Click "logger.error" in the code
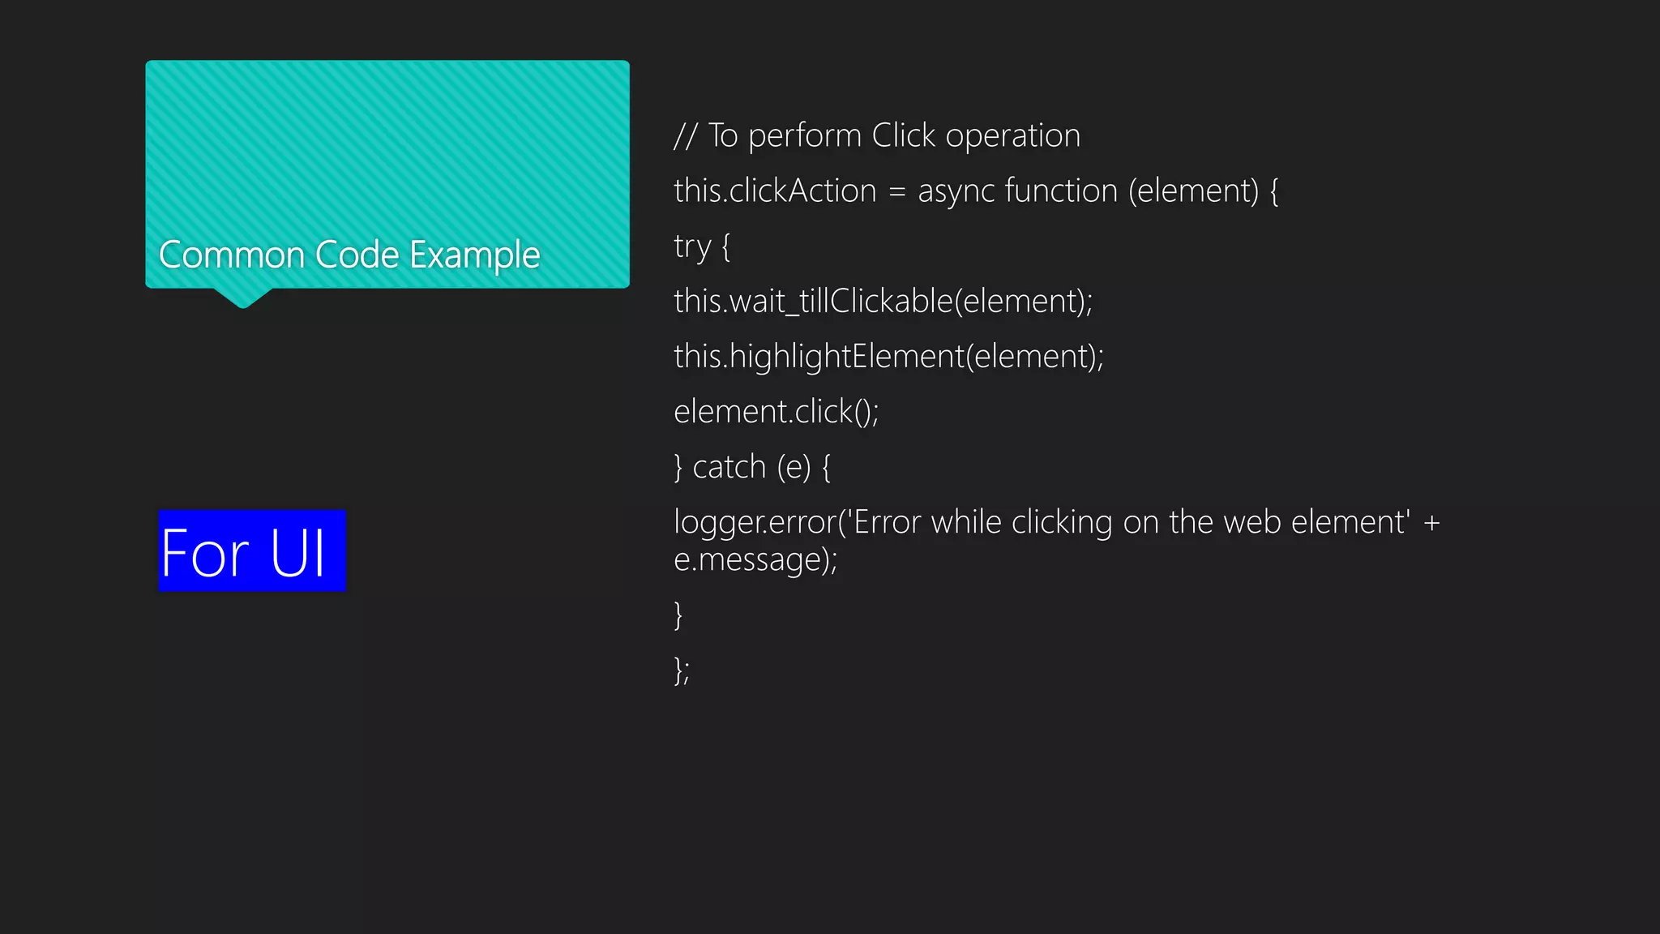Screen dimensions: 1660x934 click(x=755, y=523)
